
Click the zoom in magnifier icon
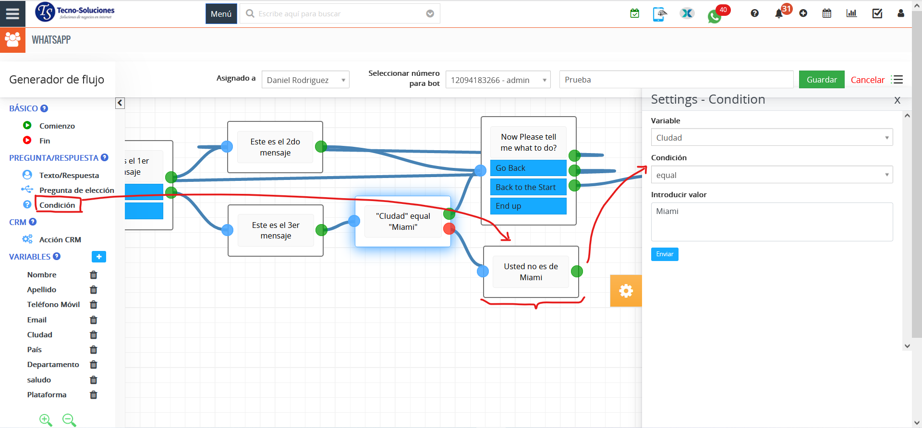(x=46, y=420)
